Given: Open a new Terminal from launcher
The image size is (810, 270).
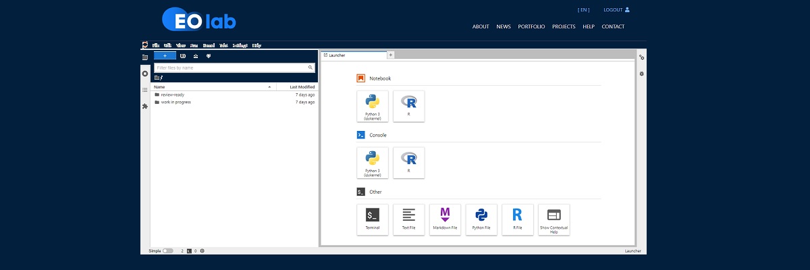Looking at the screenshot, I should [373, 219].
